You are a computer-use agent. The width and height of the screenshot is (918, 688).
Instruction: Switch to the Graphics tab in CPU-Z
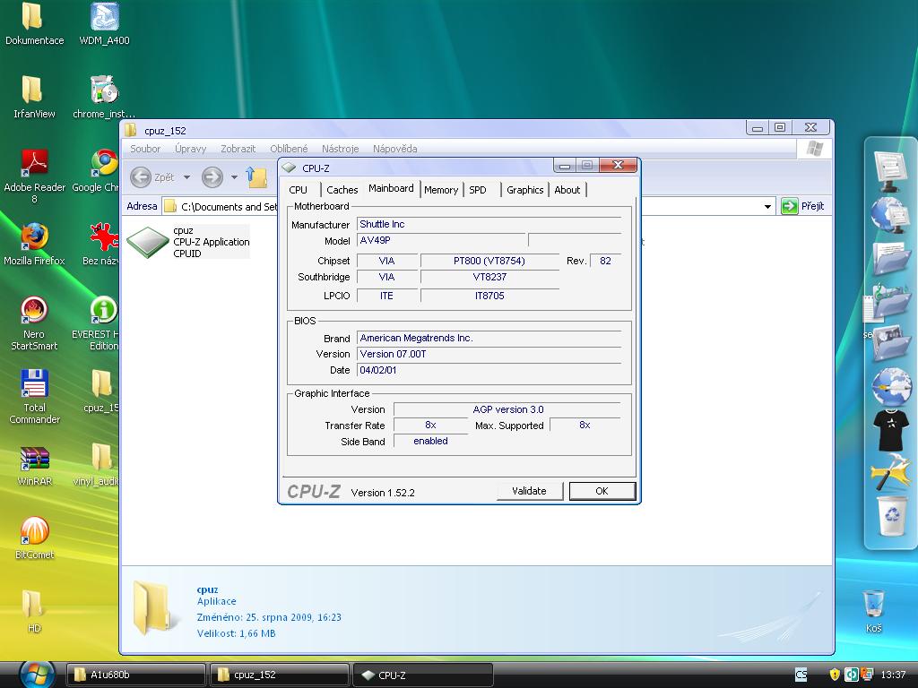pyautogui.click(x=524, y=190)
